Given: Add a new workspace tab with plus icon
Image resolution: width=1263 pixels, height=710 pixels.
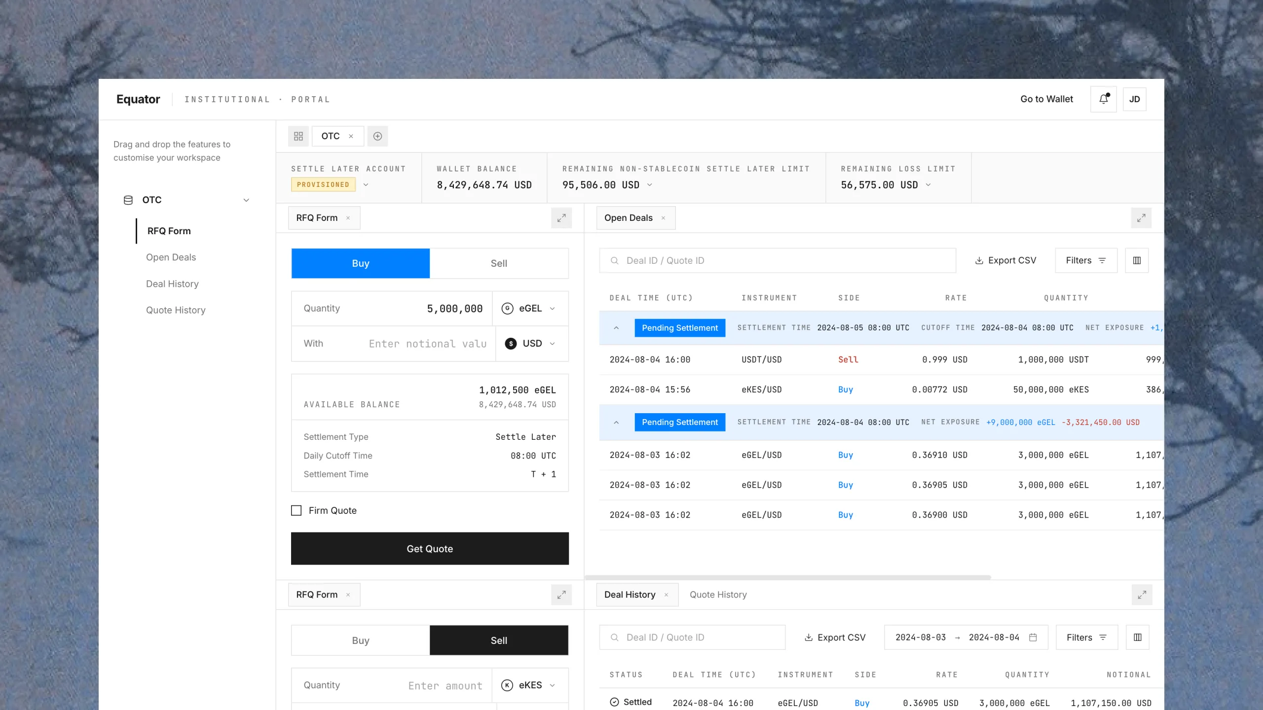Looking at the screenshot, I should pos(377,136).
